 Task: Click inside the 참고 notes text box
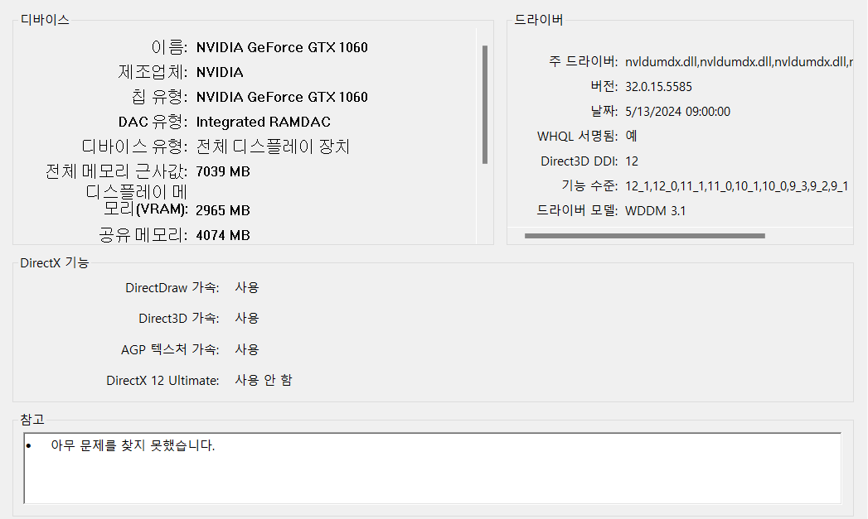tap(431, 476)
